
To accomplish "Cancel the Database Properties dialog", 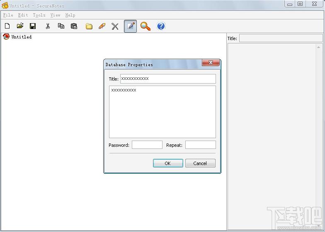I will tap(200, 163).
